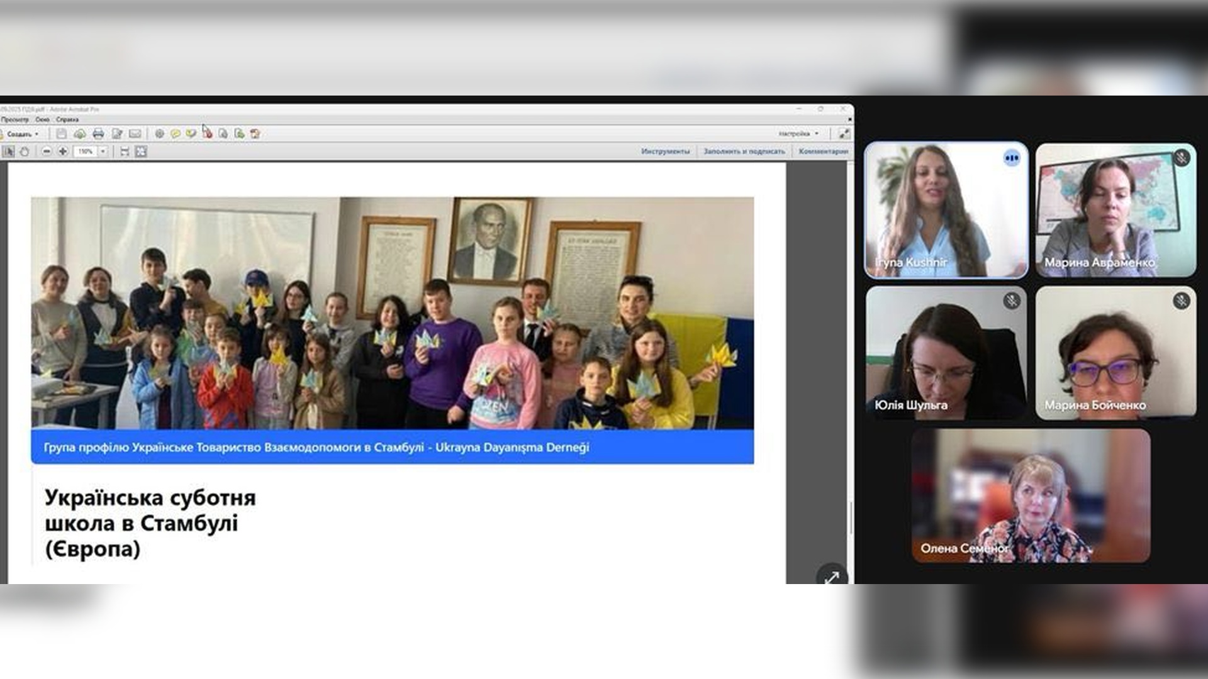Expand the Настройка dropdown
The height and width of the screenshot is (679, 1208).
click(798, 134)
